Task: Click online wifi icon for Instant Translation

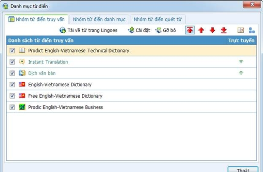Action: tap(241, 62)
